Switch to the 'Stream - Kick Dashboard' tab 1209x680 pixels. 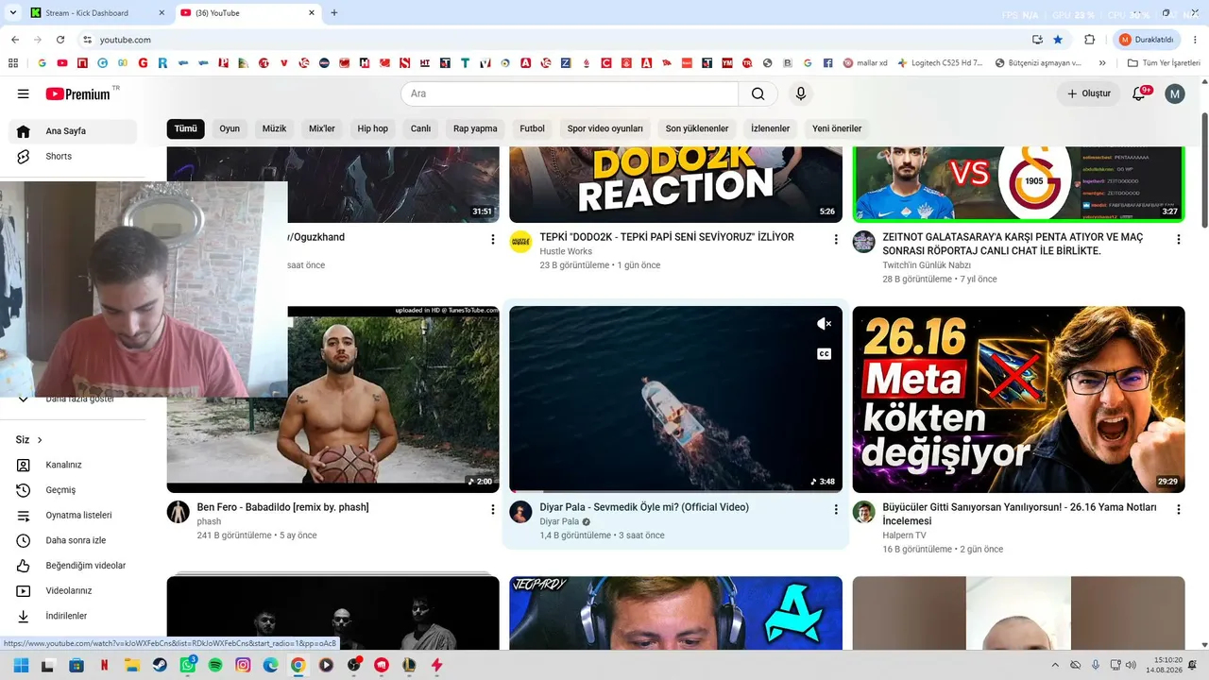point(87,13)
